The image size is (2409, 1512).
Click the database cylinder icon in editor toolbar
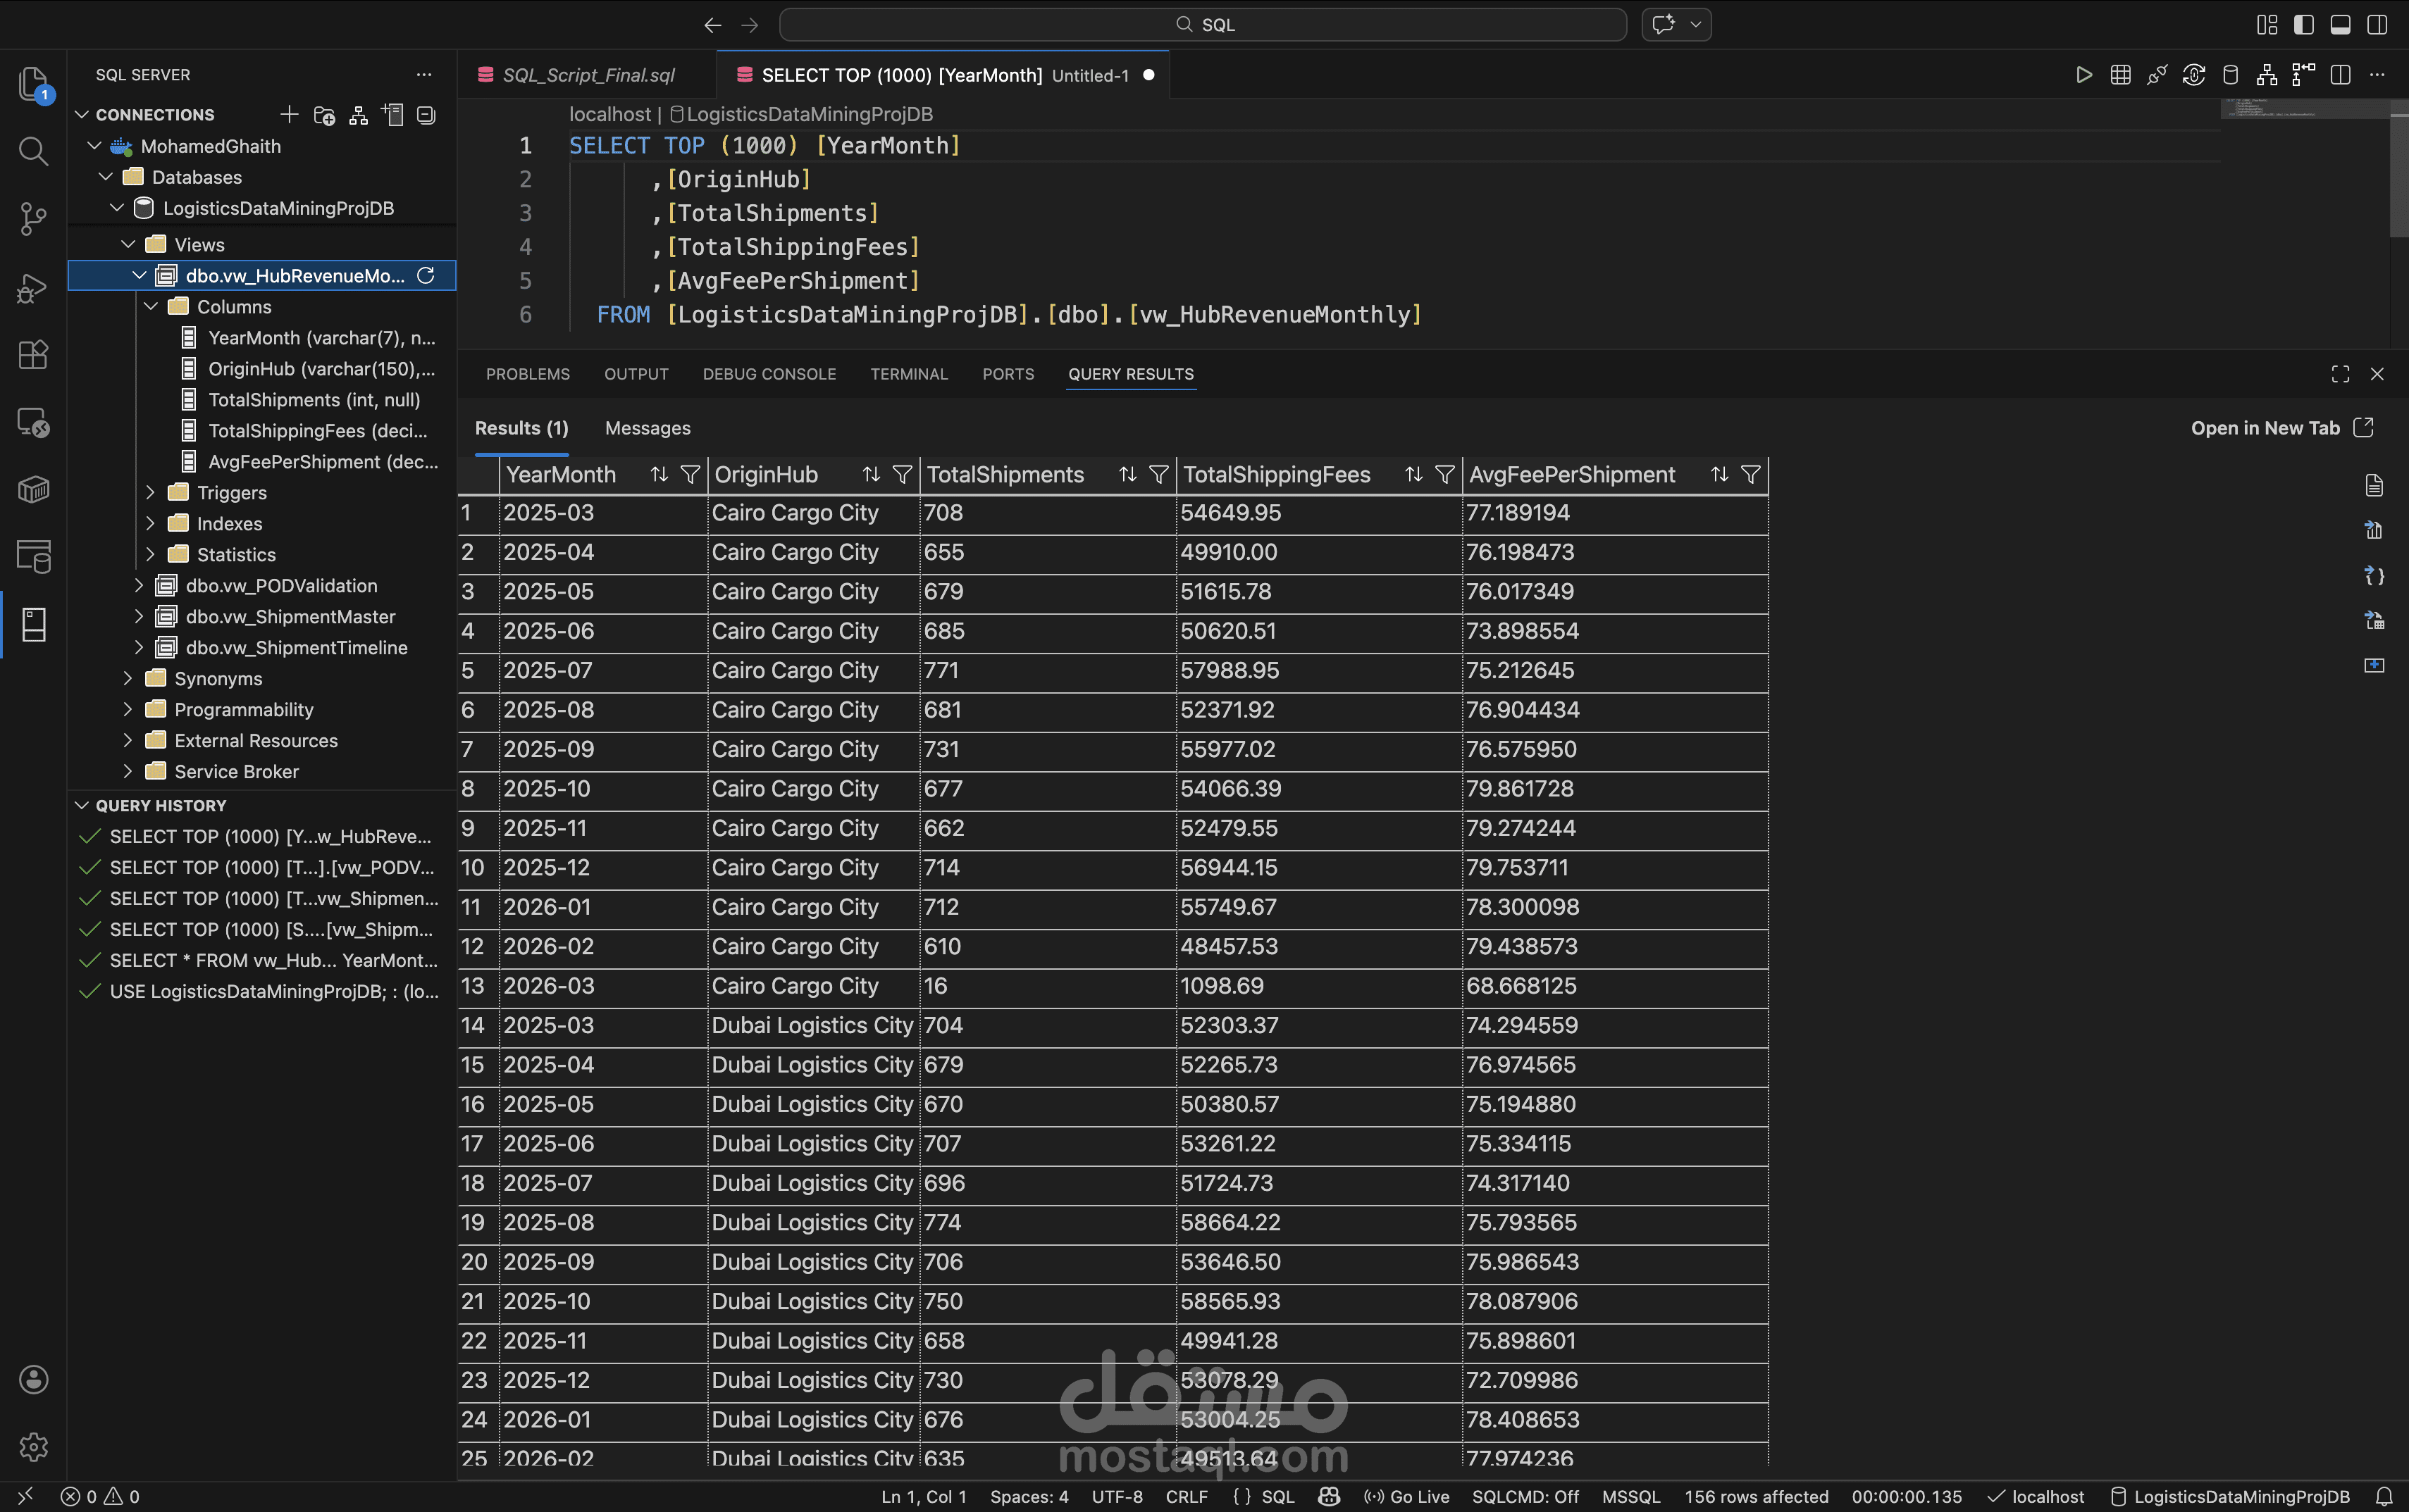tap(2230, 75)
